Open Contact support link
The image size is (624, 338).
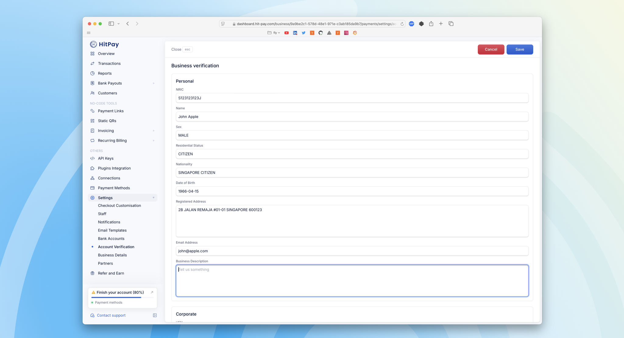tap(111, 315)
